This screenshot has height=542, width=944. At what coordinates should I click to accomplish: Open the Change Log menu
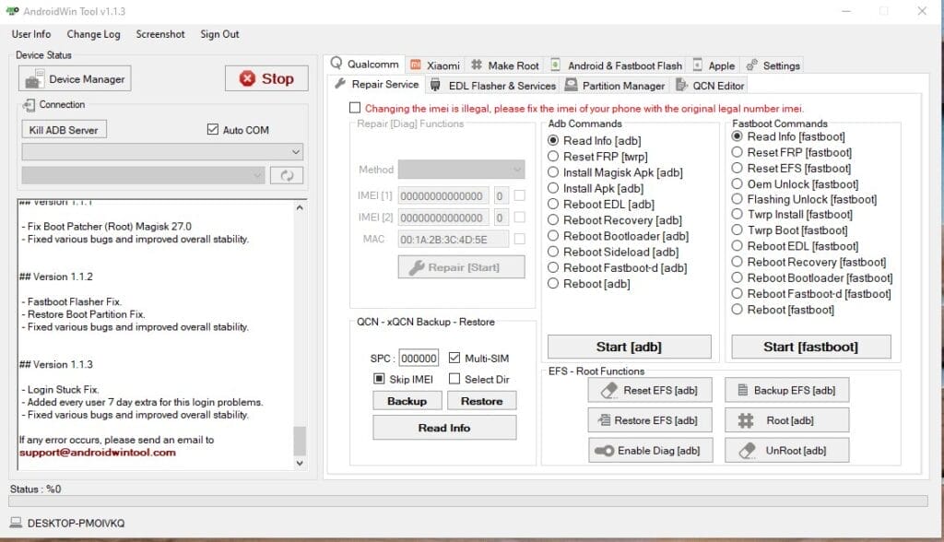93,34
